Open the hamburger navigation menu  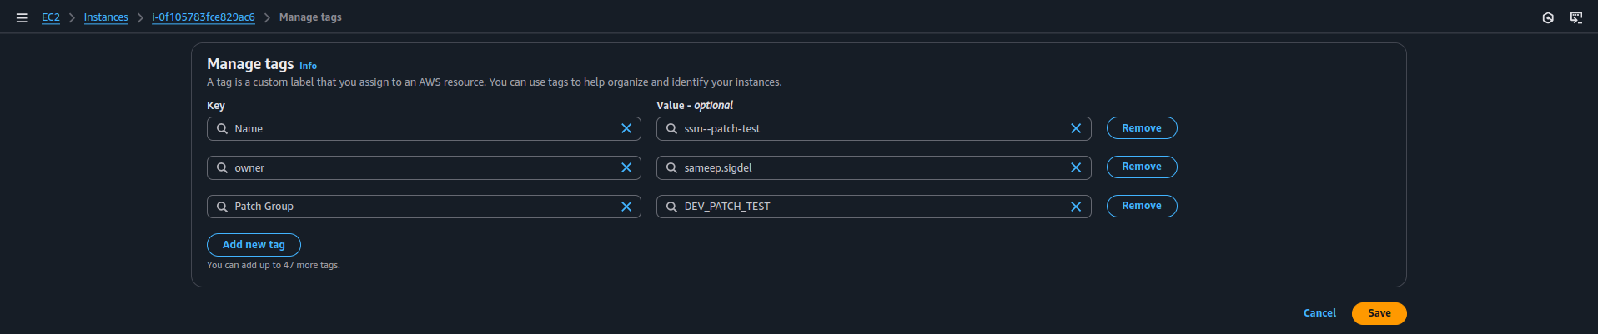22,17
